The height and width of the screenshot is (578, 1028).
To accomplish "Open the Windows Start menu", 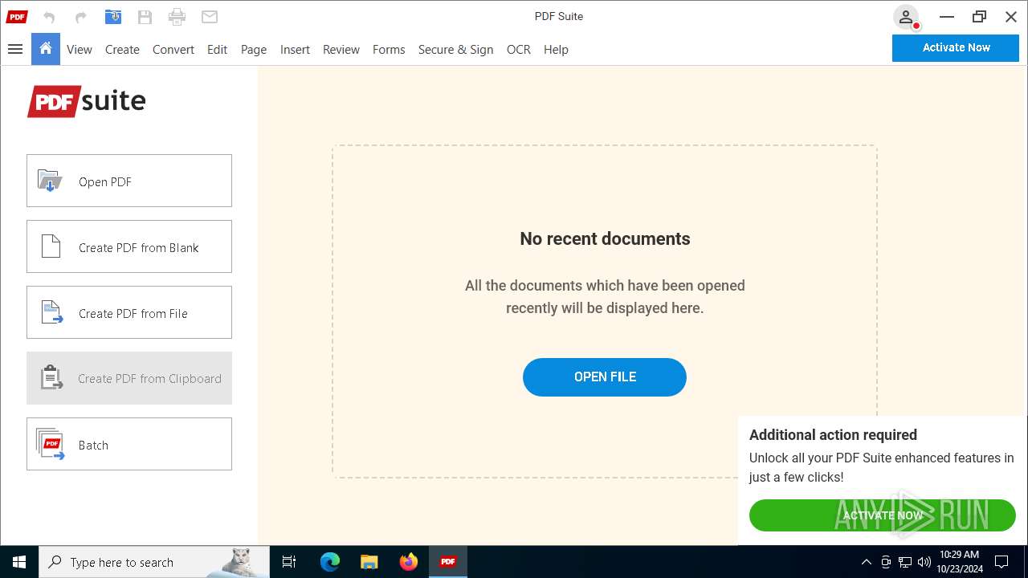I will tap(19, 562).
